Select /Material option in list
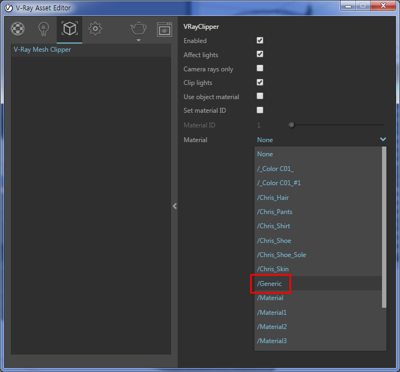 (x=318, y=298)
